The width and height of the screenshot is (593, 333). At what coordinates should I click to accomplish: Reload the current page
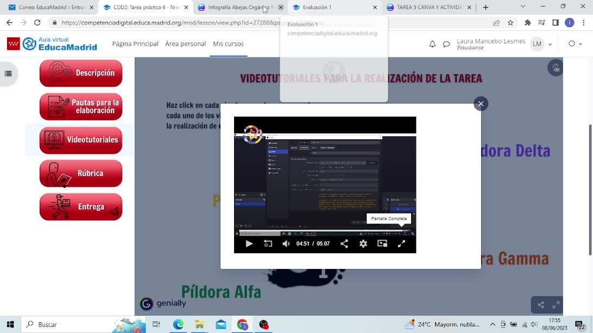coord(37,23)
